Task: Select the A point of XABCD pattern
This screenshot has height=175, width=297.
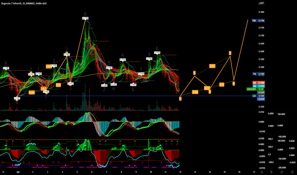Action: pos(194,73)
